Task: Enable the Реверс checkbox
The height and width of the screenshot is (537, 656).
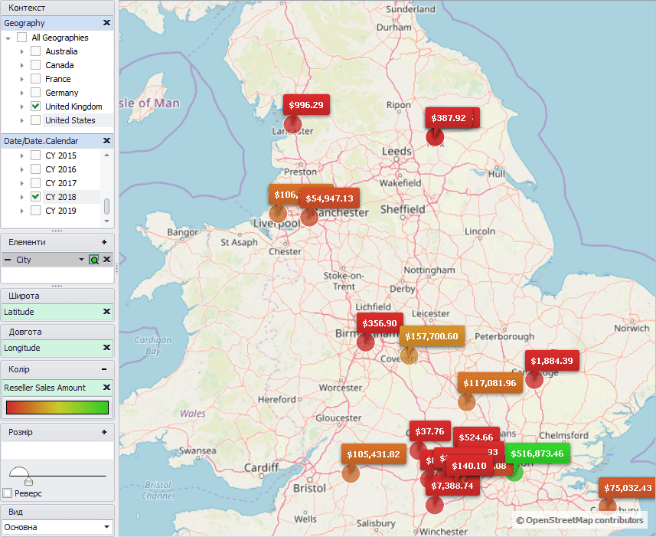Action: point(7,493)
